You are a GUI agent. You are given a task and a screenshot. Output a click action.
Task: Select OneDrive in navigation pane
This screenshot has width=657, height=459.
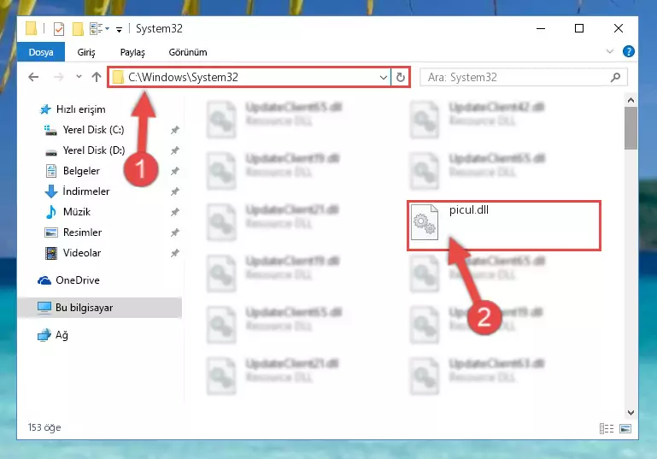(x=78, y=280)
